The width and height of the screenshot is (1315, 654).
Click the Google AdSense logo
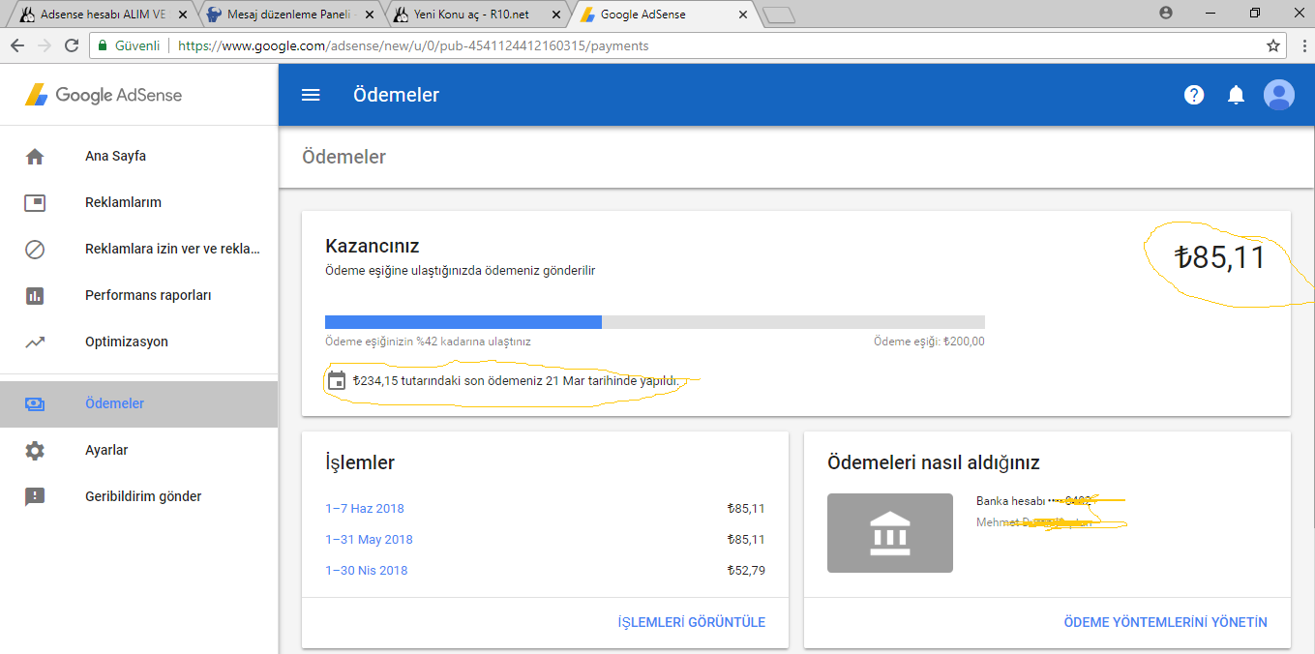click(104, 95)
